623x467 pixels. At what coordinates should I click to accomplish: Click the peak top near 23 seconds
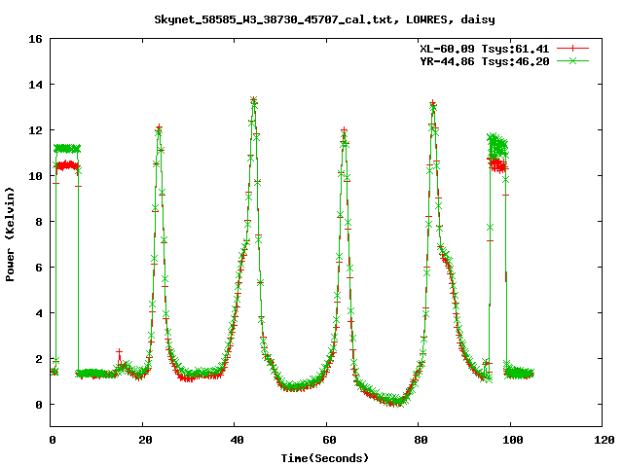[x=159, y=127]
